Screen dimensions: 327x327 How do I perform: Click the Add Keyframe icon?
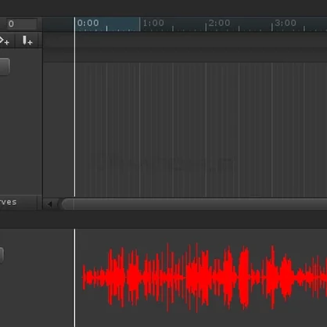(x=4, y=41)
